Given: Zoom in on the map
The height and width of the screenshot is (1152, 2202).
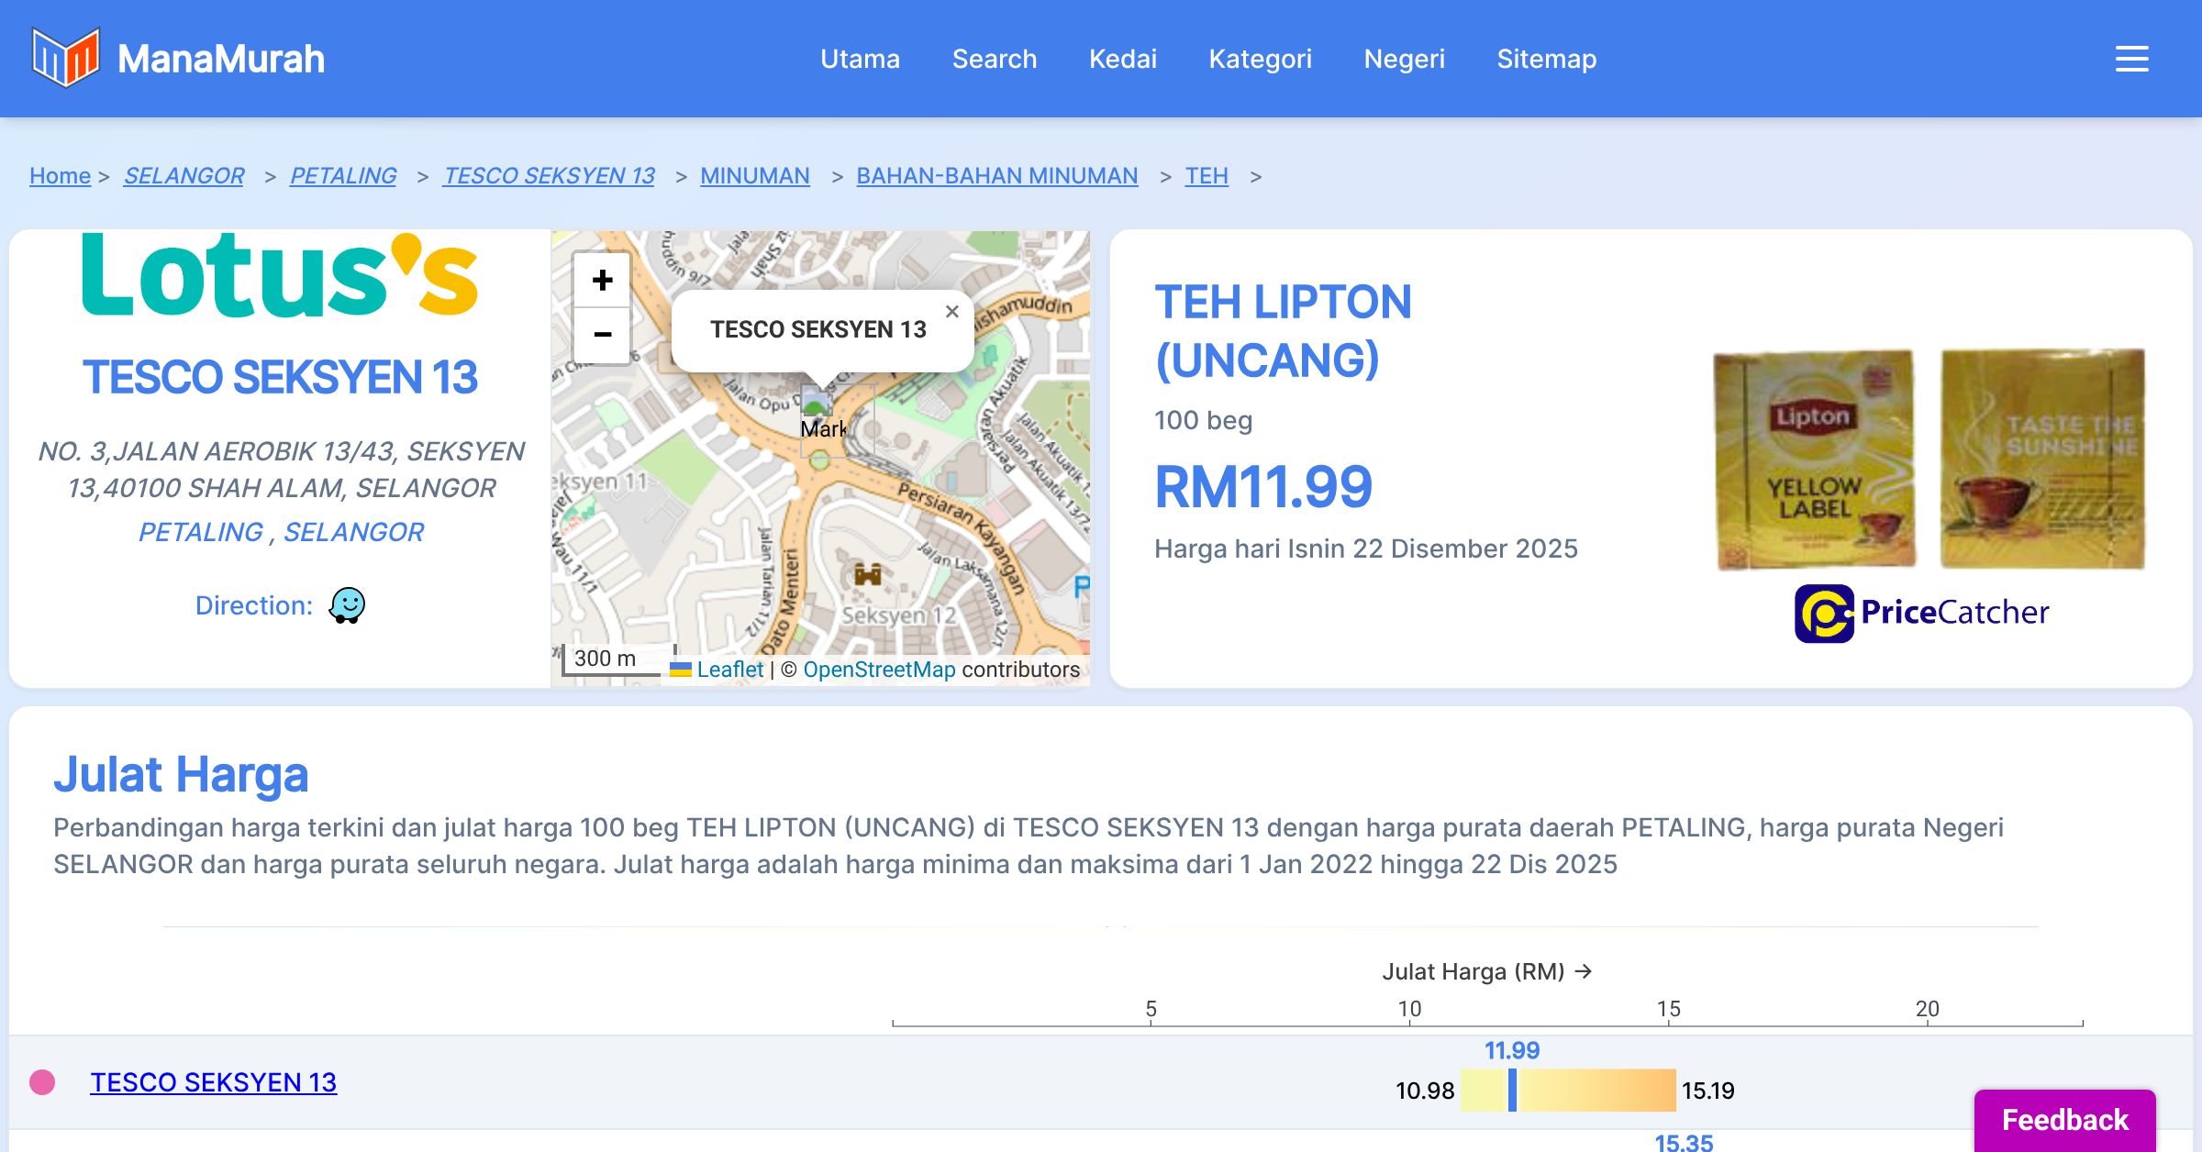Looking at the screenshot, I should [x=602, y=280].
